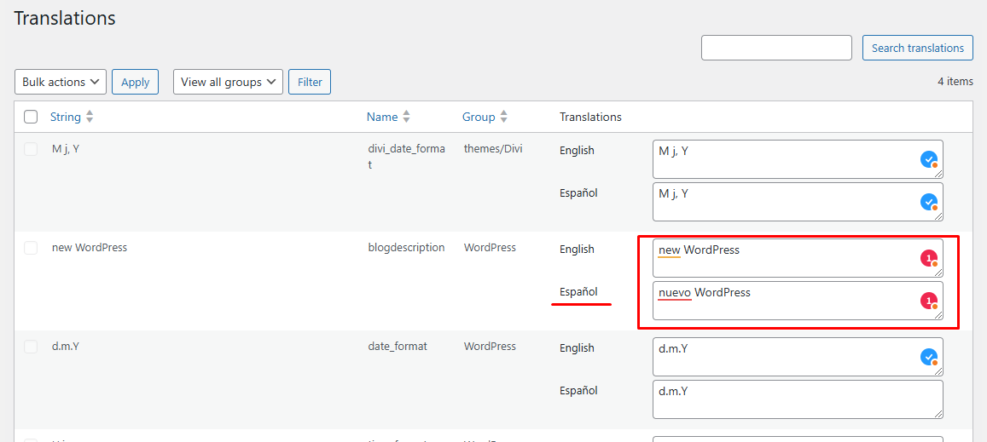Click the Apply button
The height and width of the screenshot is (442, 987).
point(136,82)
